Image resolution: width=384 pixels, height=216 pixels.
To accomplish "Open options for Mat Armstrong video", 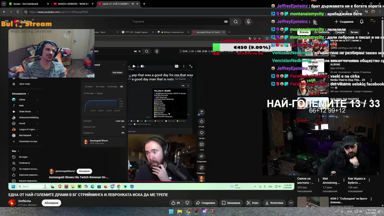I will pyautogui.click(x=344, y=180).
